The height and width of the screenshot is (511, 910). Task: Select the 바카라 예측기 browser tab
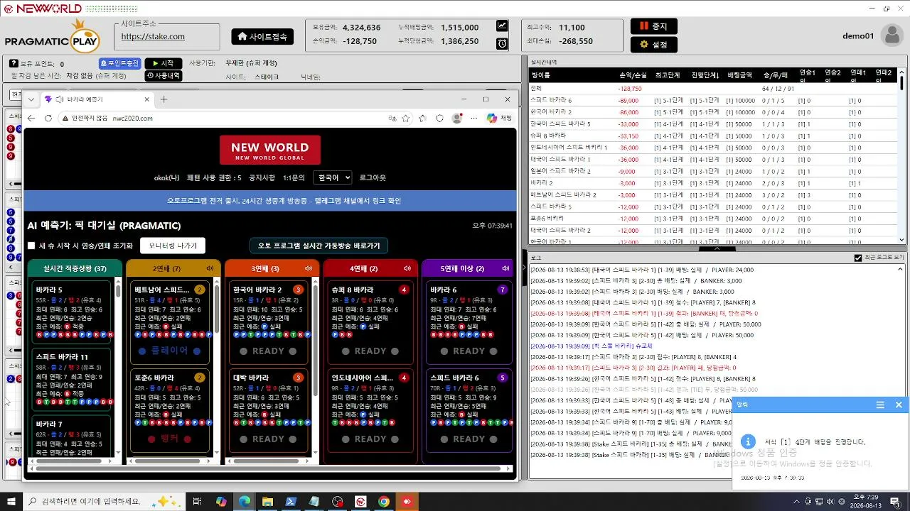pos(96,99)
